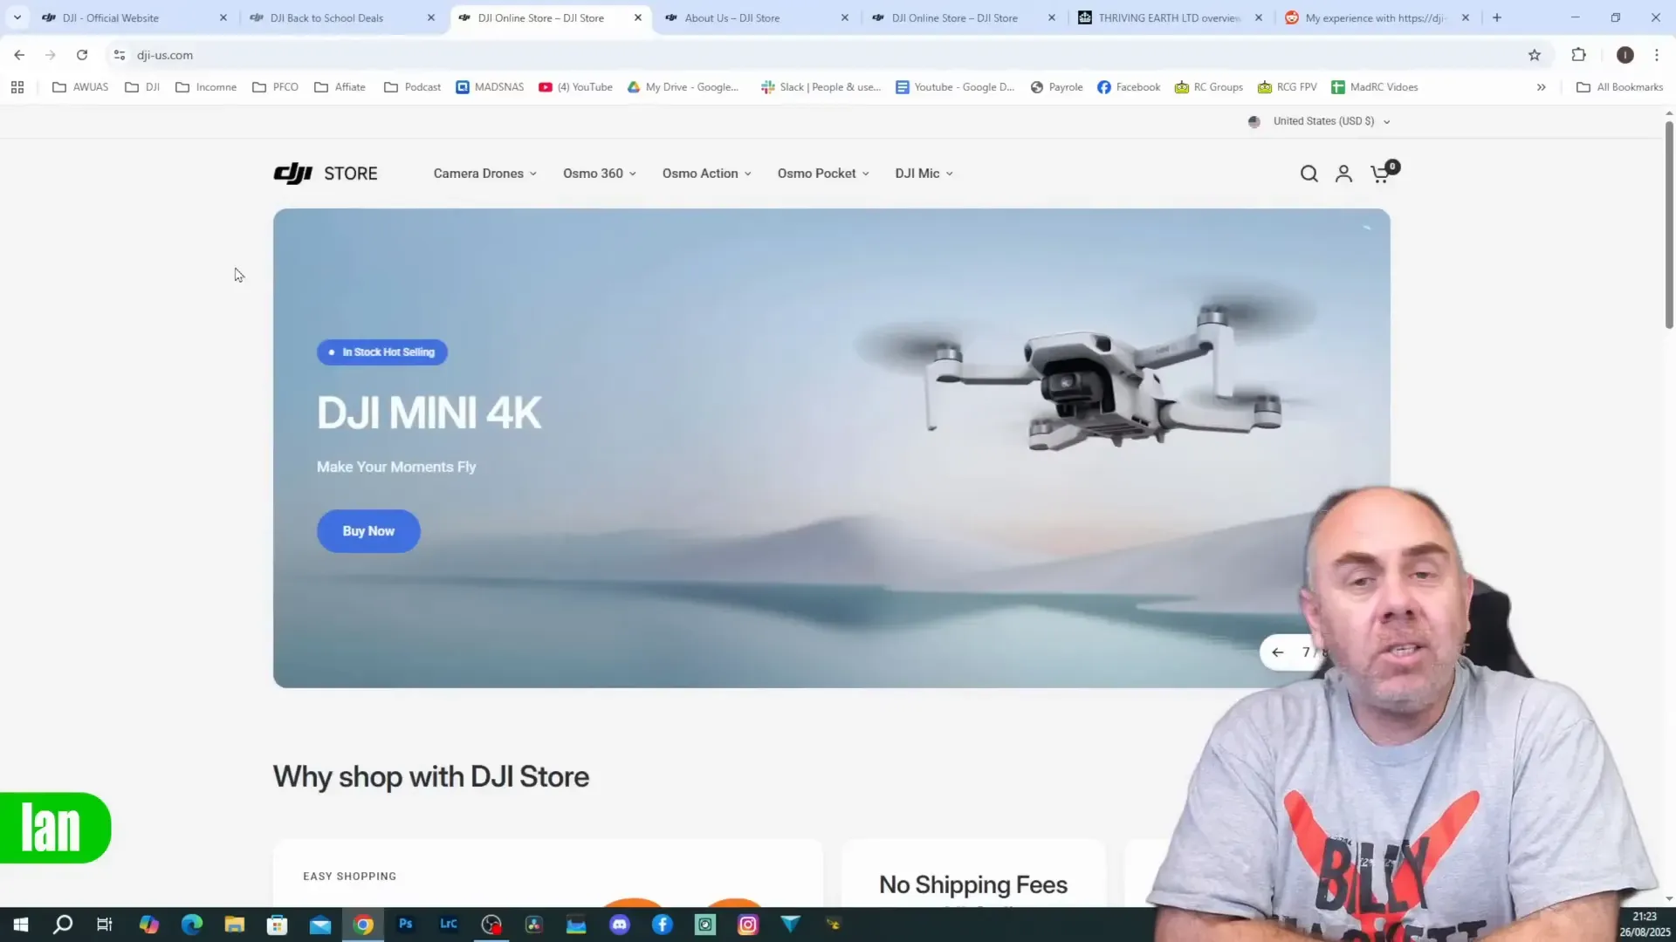
Task: Go to previous slide arrow in banner
Action: [1277, 652]
